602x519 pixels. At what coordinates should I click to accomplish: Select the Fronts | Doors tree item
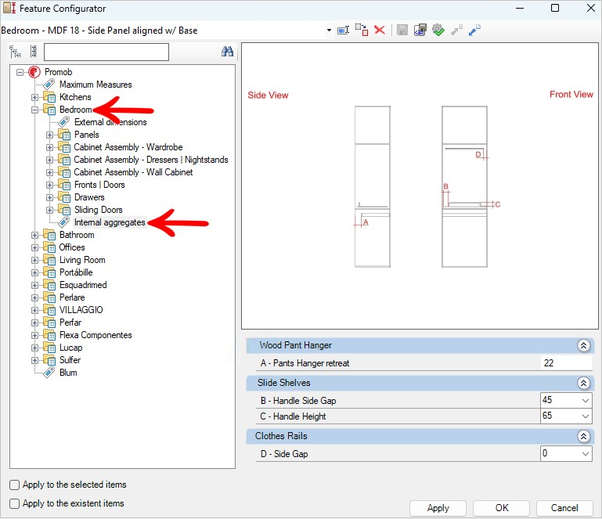(x=99, y=185)
